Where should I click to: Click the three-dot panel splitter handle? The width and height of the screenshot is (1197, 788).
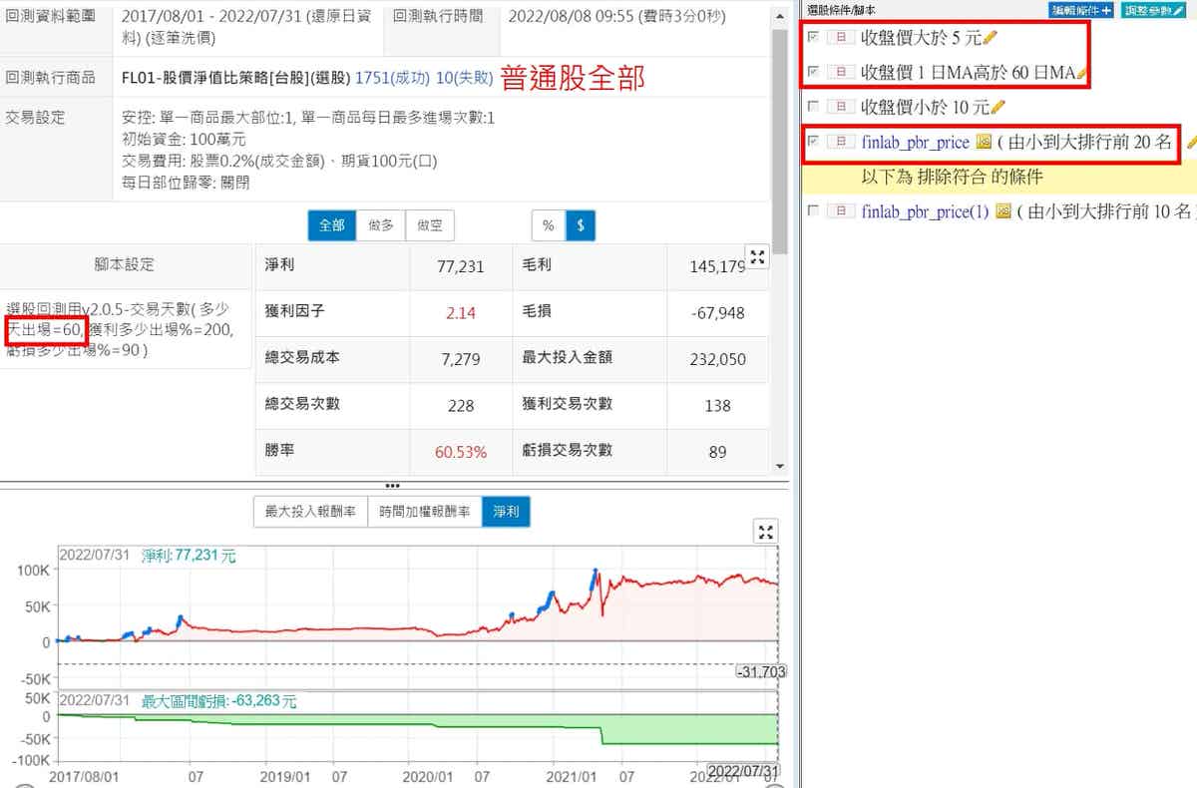(392, 485)
